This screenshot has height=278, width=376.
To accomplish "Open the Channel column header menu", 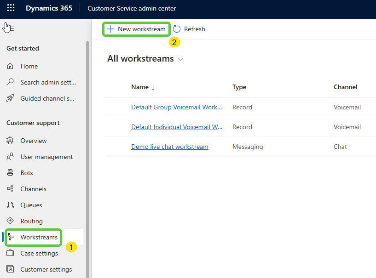I will [345, 87].
